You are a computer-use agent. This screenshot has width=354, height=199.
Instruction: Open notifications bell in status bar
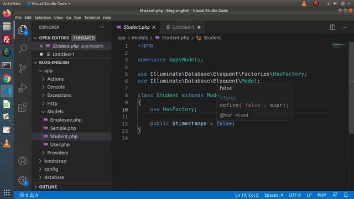(x=346, y=195)
